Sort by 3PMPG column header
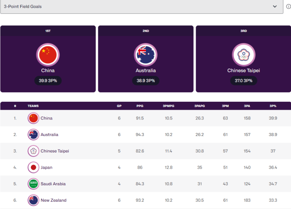The height and width of the screenshot is (209, 291). point(169,106)
